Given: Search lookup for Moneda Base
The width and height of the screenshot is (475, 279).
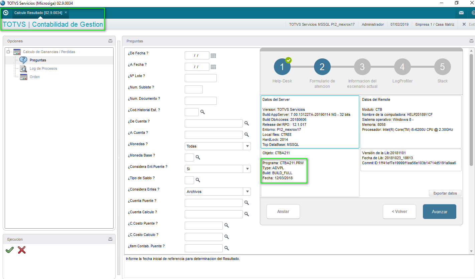Looking at the screenshot, I should 198,158.
